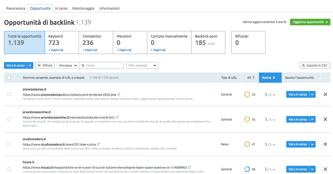This screenshot has height=174, width=333.
Task: Select the Menzioni card
Action: 130,43
